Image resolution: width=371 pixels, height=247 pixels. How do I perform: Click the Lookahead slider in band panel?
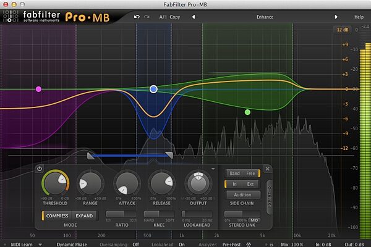(x=197, y=214)
